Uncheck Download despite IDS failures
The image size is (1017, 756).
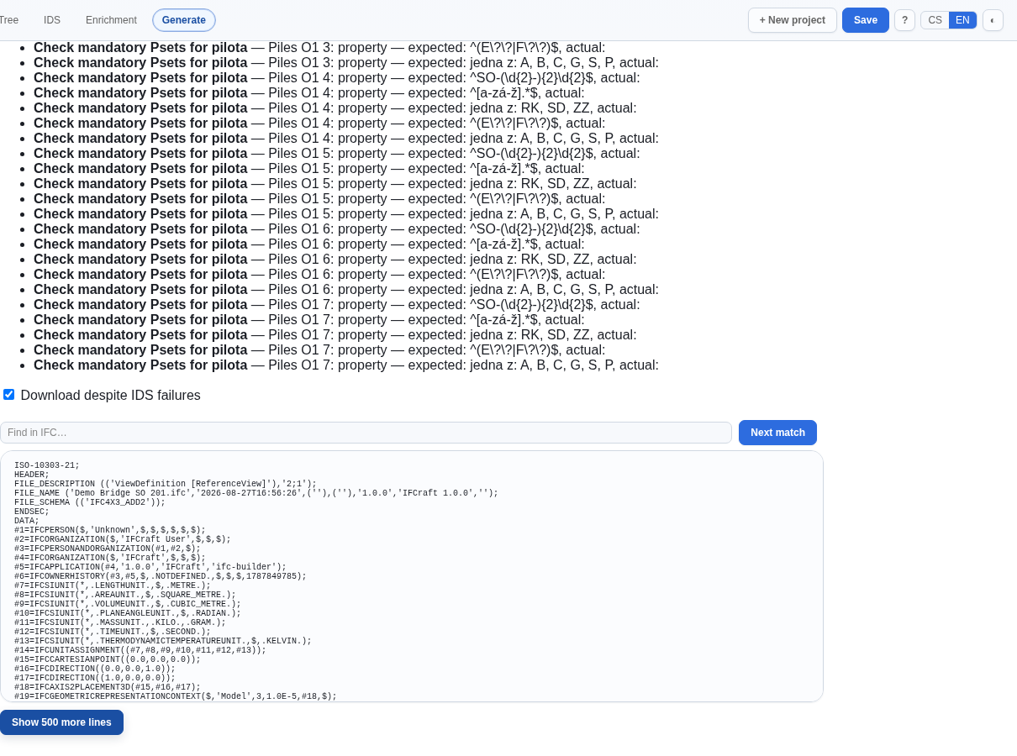tap(9, 395)
